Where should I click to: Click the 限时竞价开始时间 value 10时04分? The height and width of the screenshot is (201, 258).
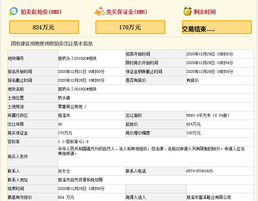click(x=209, y=63)
